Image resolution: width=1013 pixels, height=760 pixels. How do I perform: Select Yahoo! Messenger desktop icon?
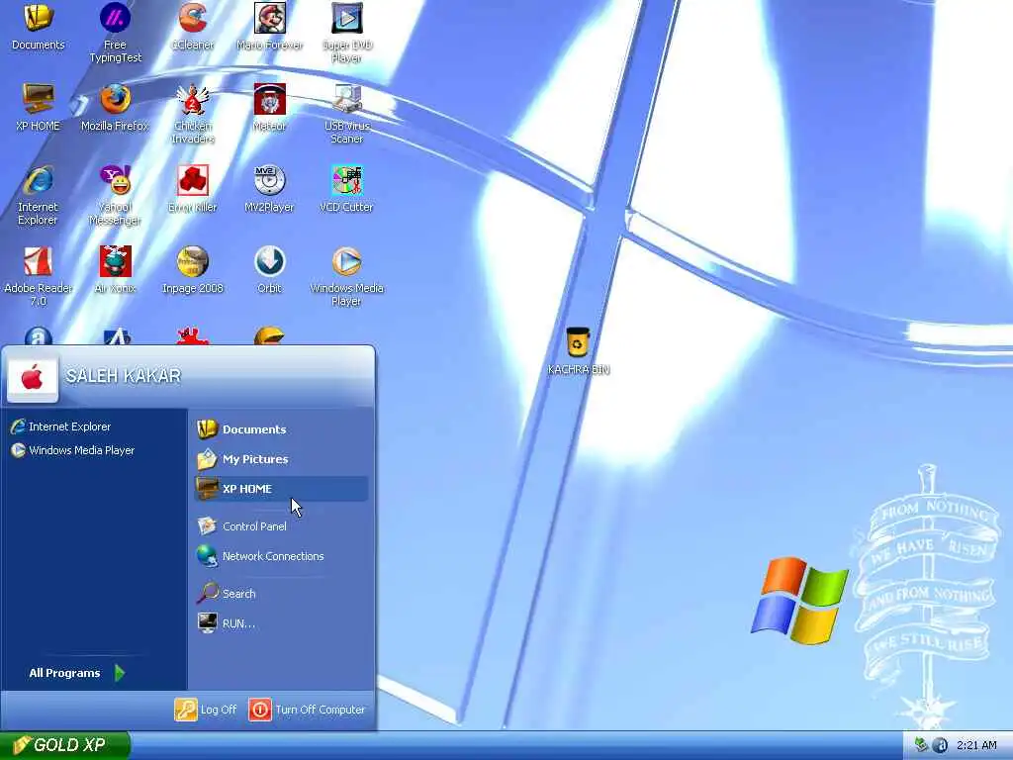pyautogui.click(x=115, y=195)
